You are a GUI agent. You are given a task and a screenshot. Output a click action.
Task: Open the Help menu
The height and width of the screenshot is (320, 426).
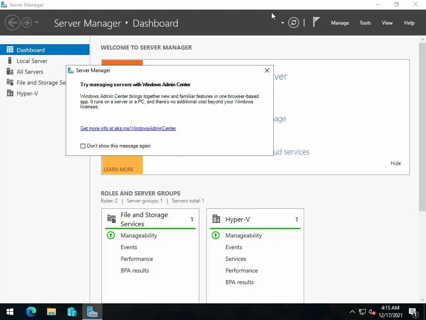pyautogui.click(x=409, y=23)
